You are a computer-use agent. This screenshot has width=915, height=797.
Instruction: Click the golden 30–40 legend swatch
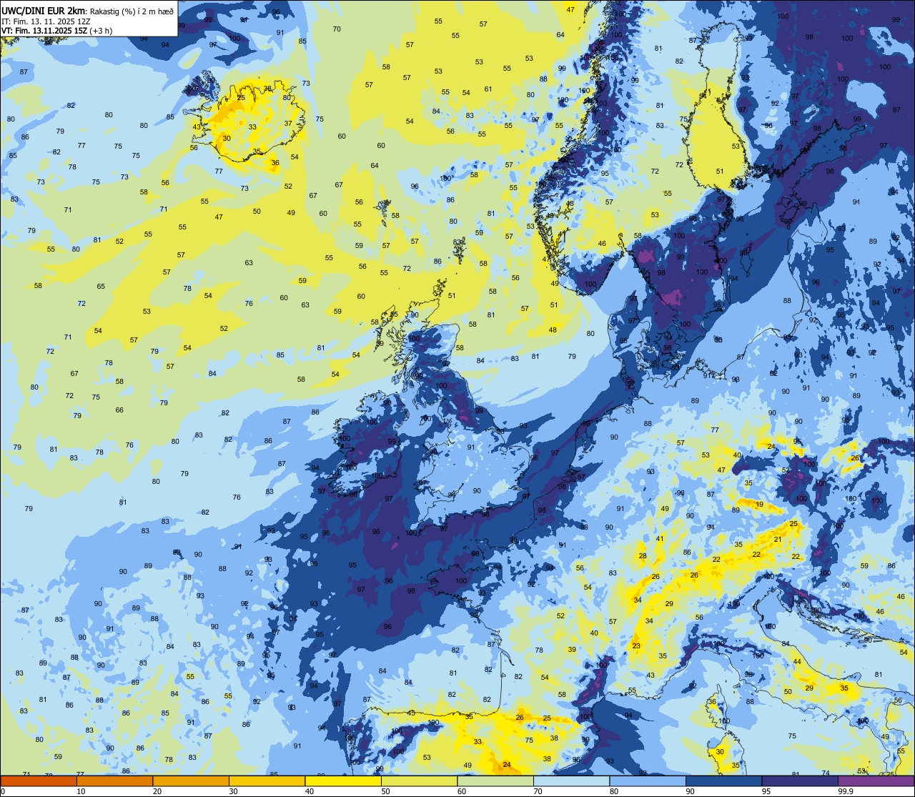pyautogui.click(x=267, y=781)
